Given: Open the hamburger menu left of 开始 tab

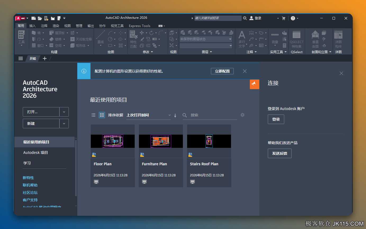Looking at the screenshot, I should 21,58.
